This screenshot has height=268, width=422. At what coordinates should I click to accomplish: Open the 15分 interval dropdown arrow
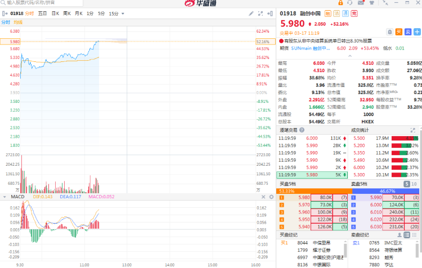pos(123,13)
